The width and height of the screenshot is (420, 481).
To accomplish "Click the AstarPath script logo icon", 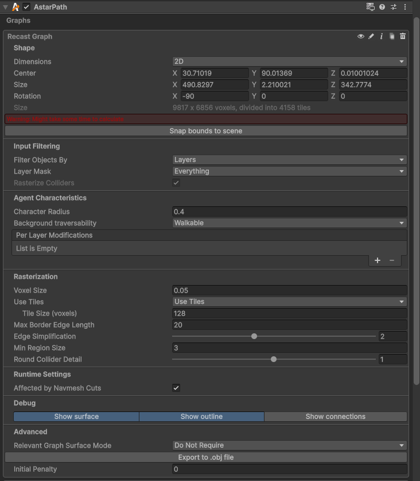I will [16, 7].
